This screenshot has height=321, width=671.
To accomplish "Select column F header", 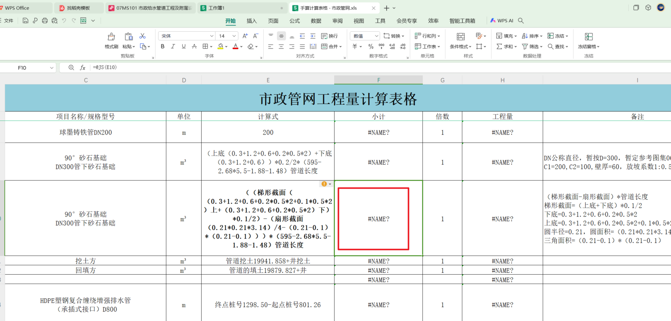I will click(x=378, y=80).
